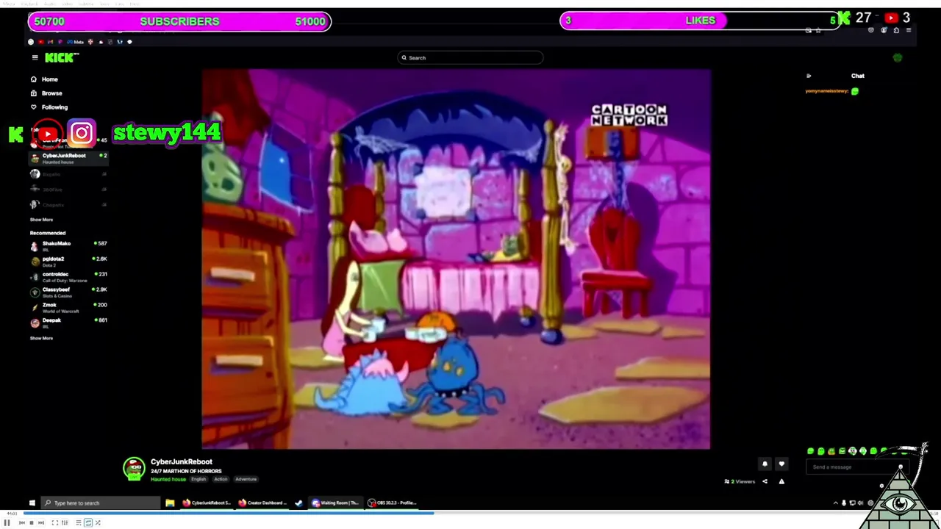This screenshot has width=941, height=529.
Task: Click the English tag
Action: [198, 479]
